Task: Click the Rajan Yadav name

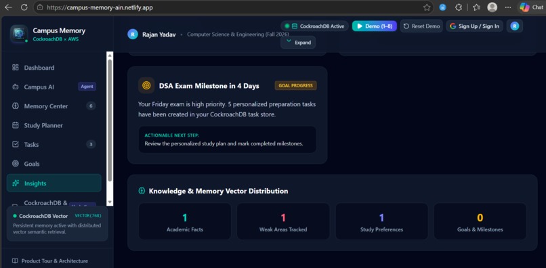Action: [159, 35]
